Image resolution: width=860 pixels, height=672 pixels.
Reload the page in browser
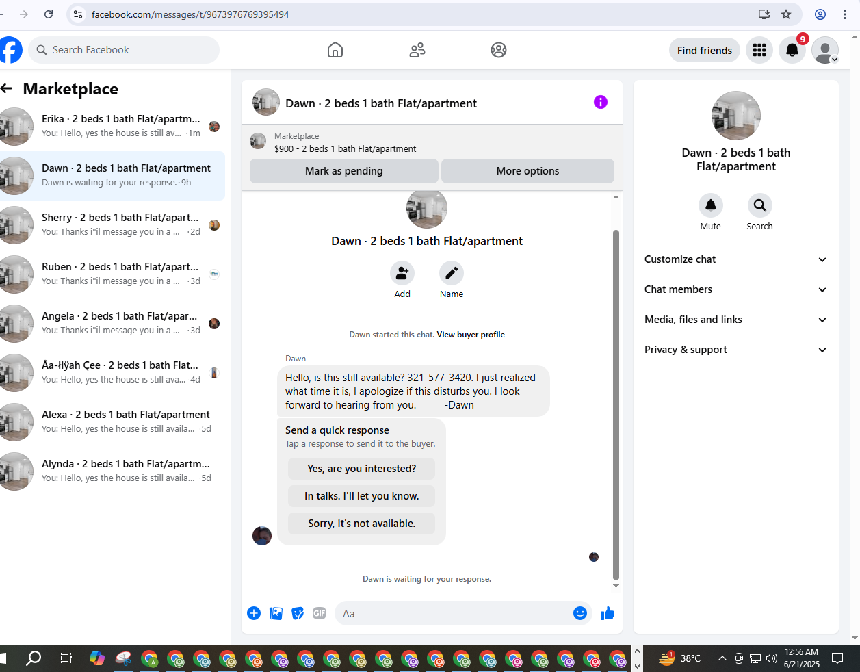pos(49,14)
